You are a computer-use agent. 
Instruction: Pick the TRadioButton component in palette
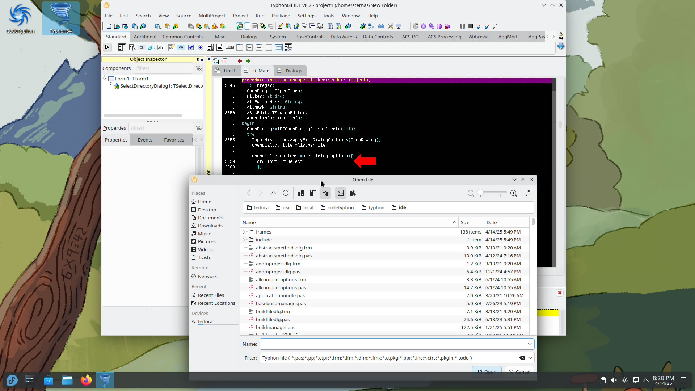click(x=201, y=47)
